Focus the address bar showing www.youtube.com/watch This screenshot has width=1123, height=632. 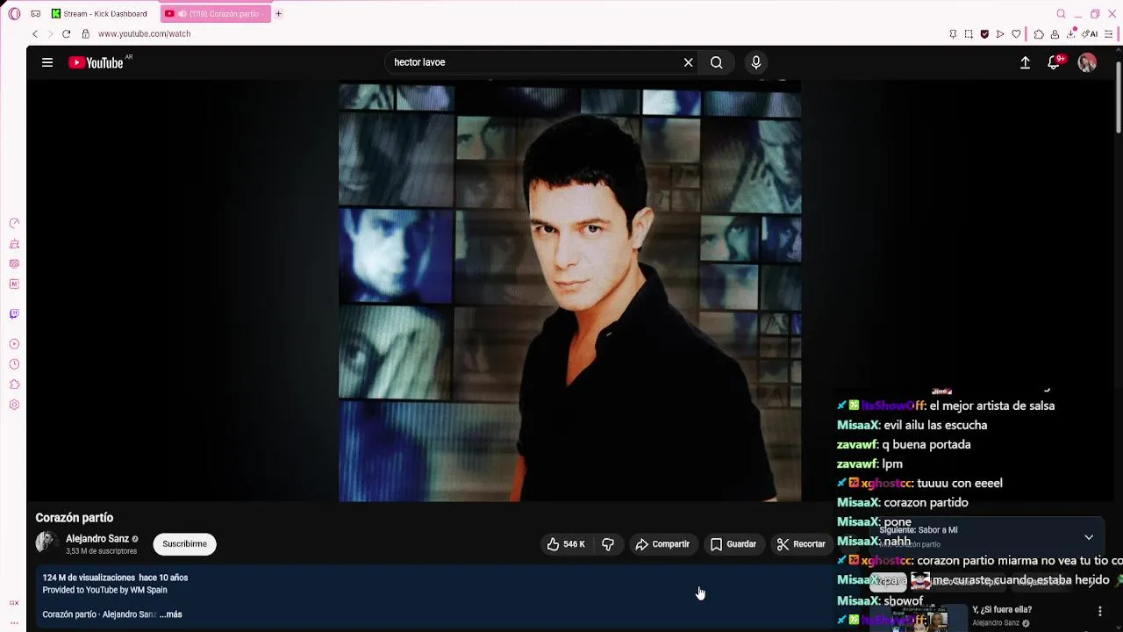click(144, 33)
